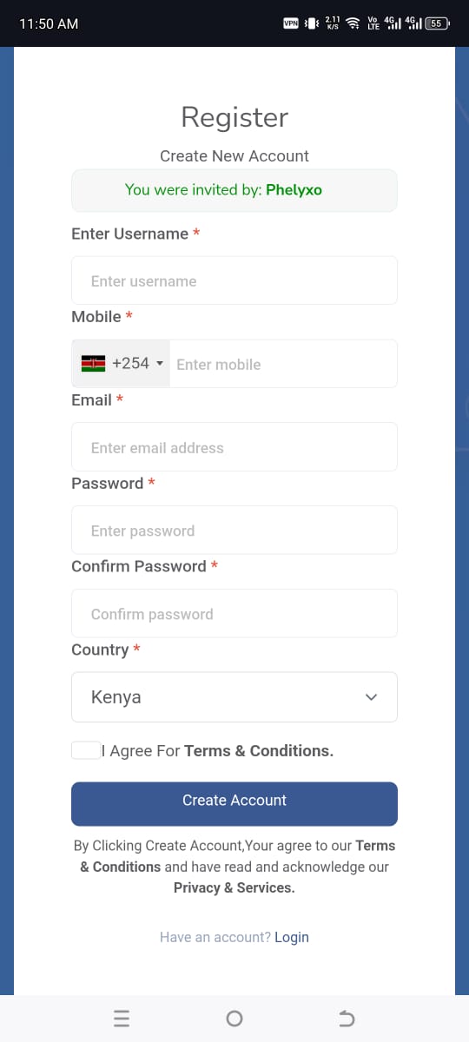Open bold Terms & Conditions beside checkbox
This screenshot has height=1042, width=469.
(259, 750)
